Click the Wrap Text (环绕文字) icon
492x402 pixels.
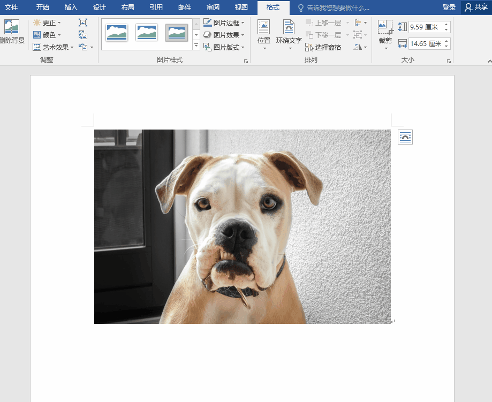click(x=289, y=34)
